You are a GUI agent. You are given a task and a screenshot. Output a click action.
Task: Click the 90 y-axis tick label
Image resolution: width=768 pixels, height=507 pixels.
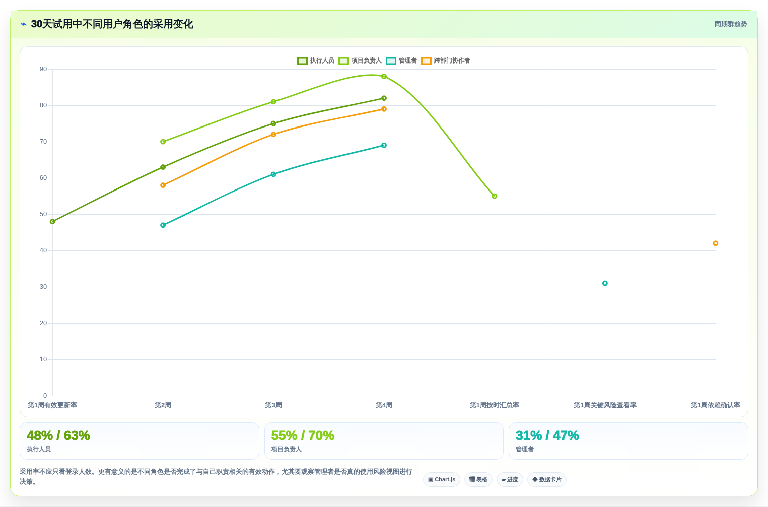[x=43, y=69]
